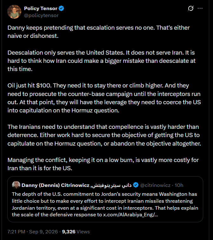Click the 10h timestamp on quoted post
Viewport: 213px width, 240px height.
tap(179, 185)
